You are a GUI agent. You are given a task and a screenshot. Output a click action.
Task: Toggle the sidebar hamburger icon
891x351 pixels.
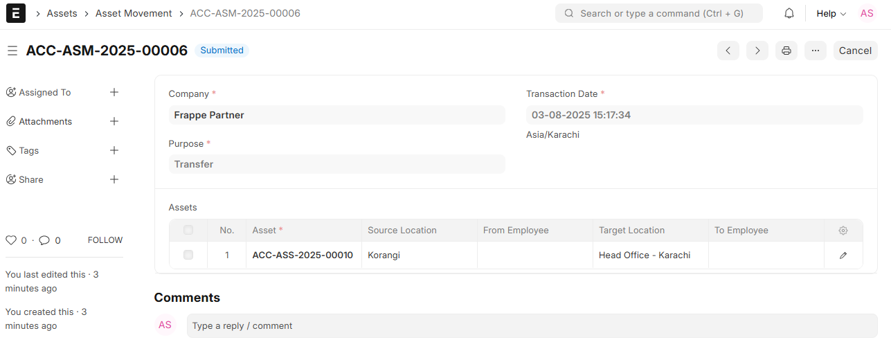(x=12, y=51)
